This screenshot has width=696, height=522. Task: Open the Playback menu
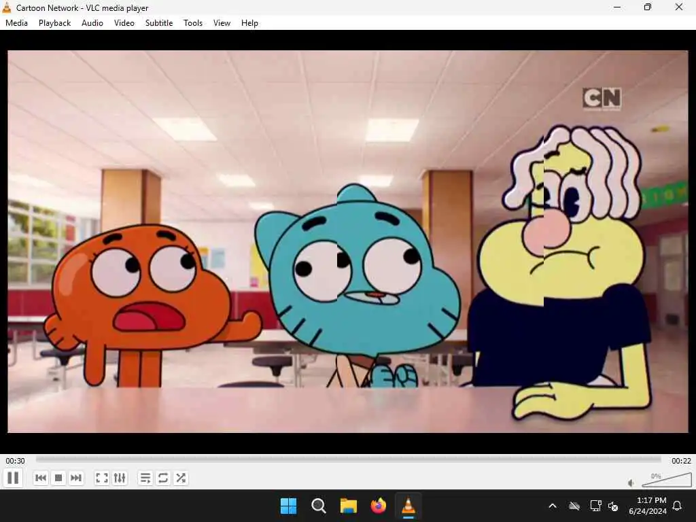[x=54, y=23]
